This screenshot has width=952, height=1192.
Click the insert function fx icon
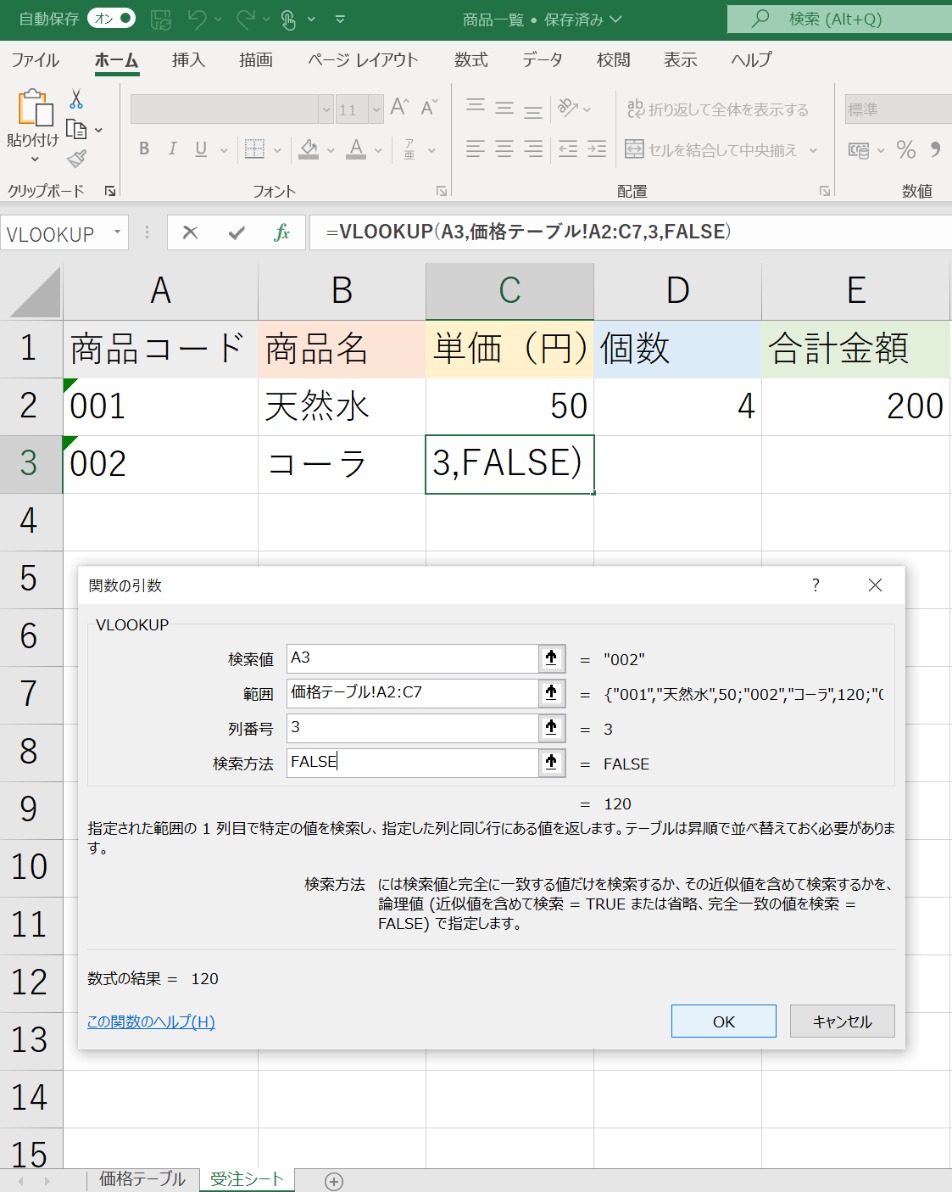pyautogui.click(x=282, y=232)
